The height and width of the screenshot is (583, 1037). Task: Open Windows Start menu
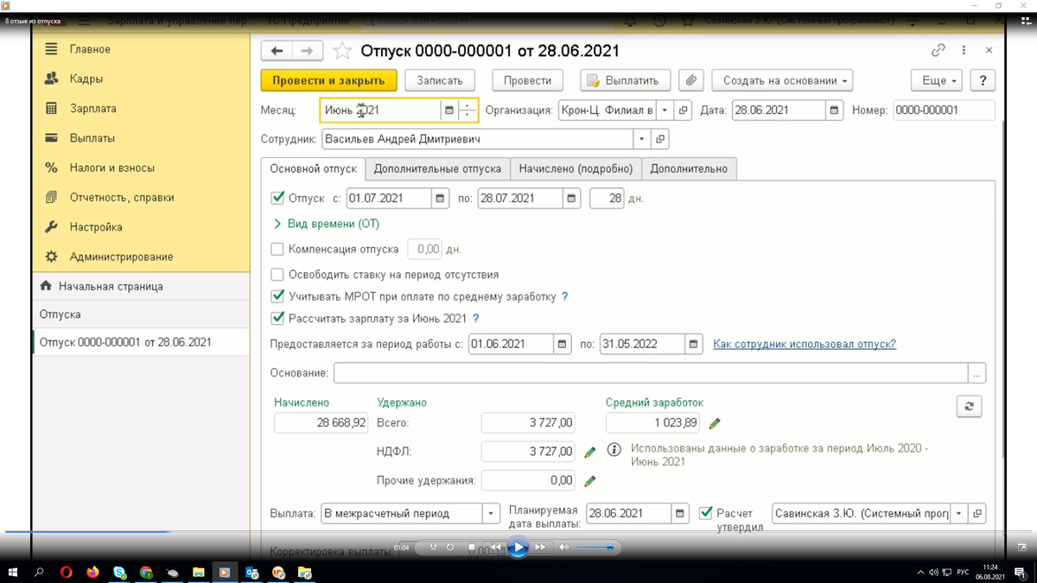tap(13, 572)
